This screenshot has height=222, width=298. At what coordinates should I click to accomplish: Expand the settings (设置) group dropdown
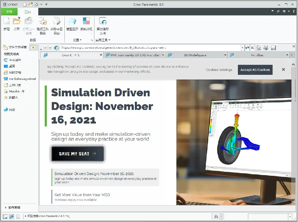click(77, 40)
